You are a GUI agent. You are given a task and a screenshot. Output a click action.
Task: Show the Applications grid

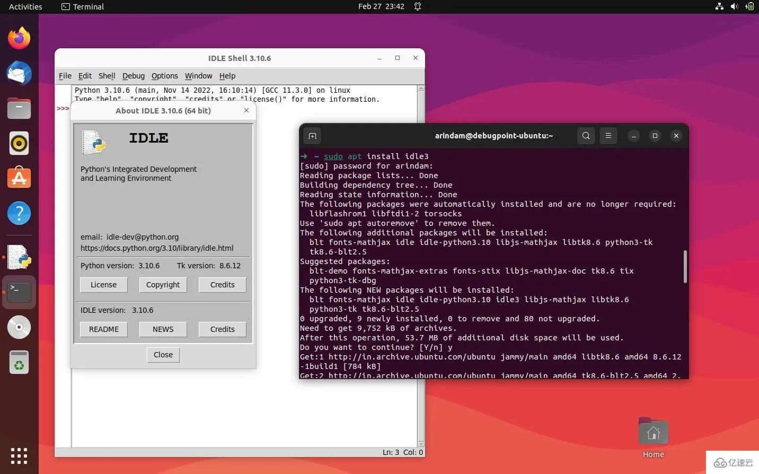click(x=19, y=456)
